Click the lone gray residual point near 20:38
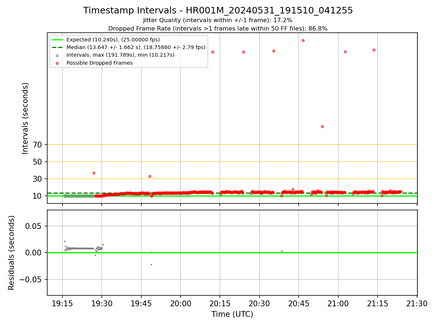 [x=282, y=251]
